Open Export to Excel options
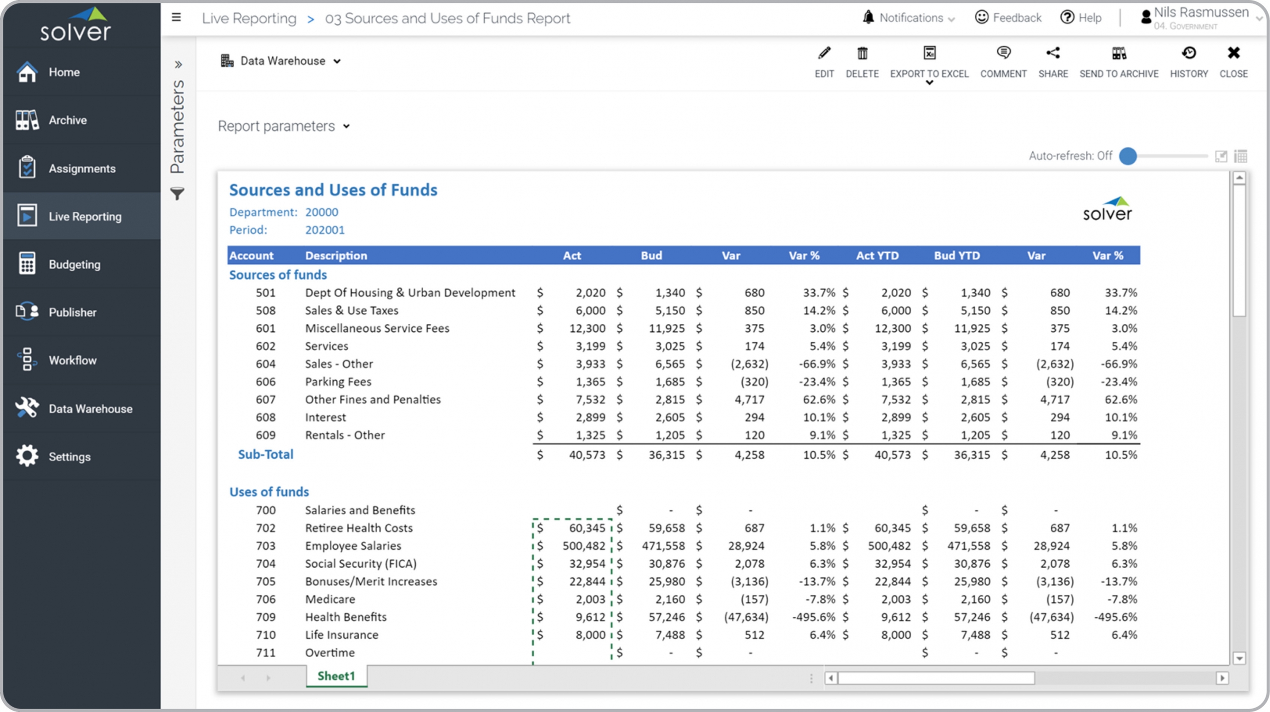The height and width of the screenshot is (712, 1270). 929,83
